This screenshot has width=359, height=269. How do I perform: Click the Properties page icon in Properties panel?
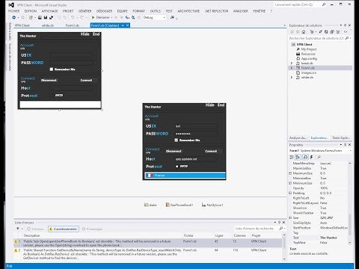click(305, 157)
